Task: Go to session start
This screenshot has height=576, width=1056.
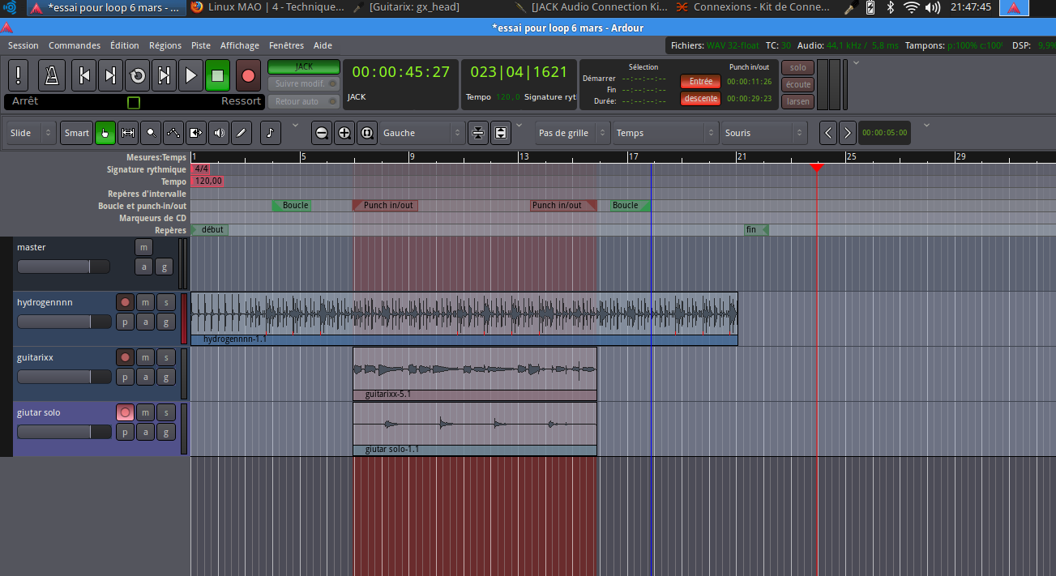Action: coord(83,75)
